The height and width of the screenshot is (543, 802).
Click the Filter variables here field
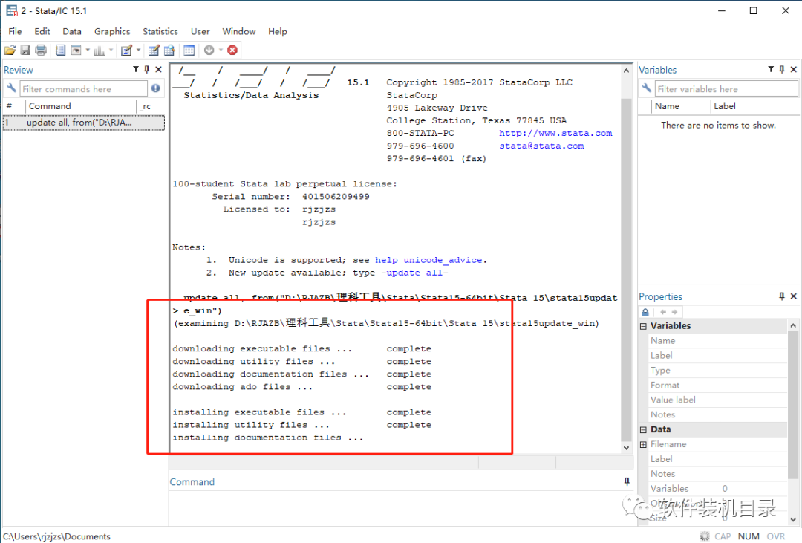point(726,89)
